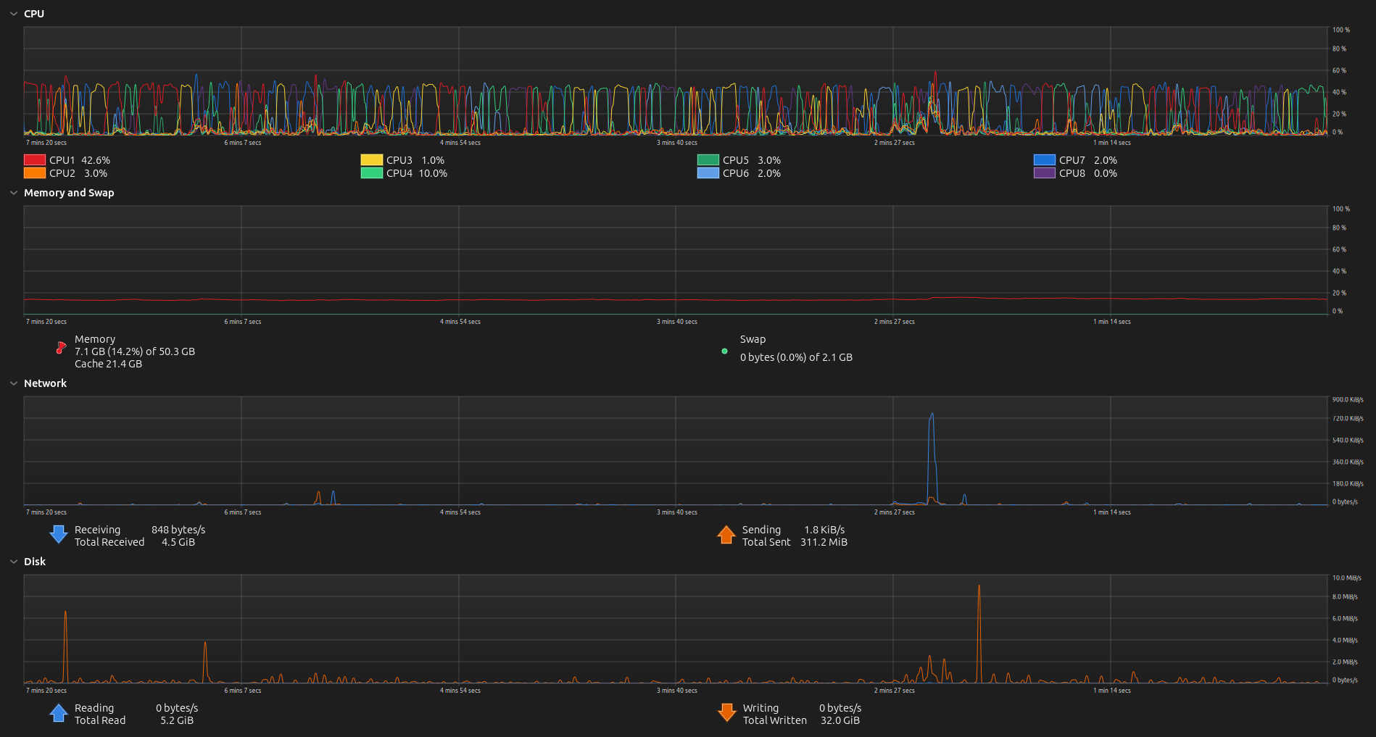Click the CPU8 0.0% usage value
Screen dimensions: 1376x737
point(1106,173)
